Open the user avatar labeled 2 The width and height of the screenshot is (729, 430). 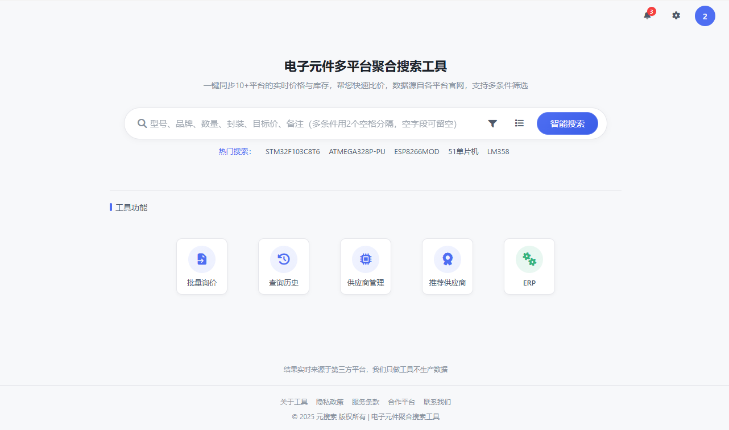(x=705, y=15)
